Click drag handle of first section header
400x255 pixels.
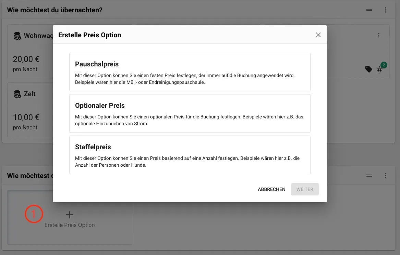coord(369,10)
